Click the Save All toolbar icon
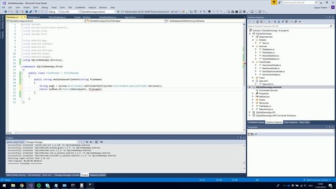 pyautogui.click(x=30, y=12)
